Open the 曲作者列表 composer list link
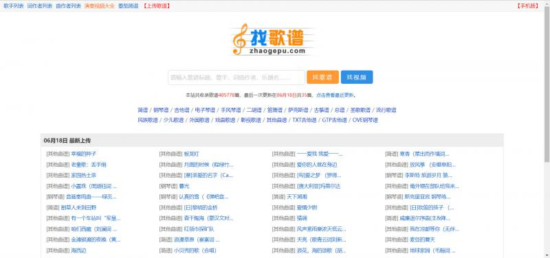This screenshot has width=550, height=258. (68, 6)
